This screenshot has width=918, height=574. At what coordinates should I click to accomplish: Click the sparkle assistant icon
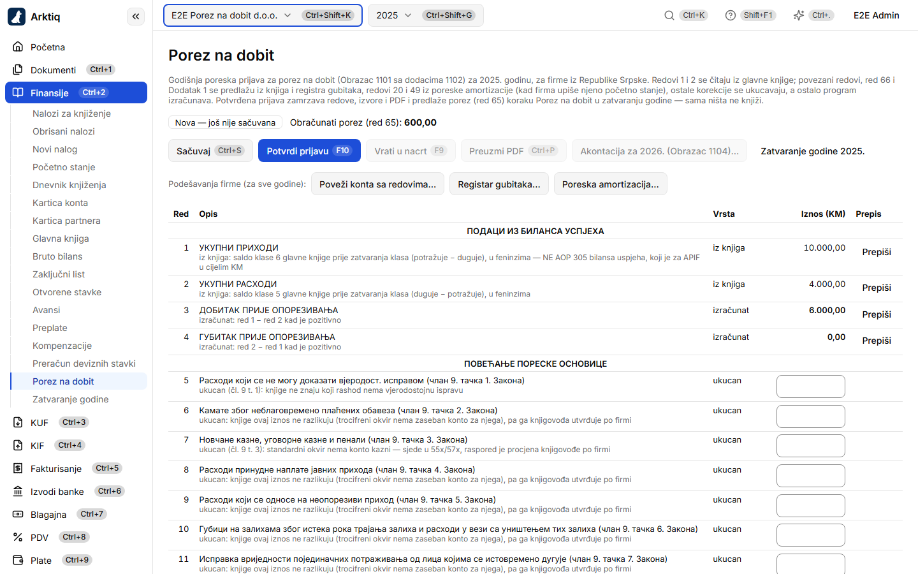pyautogui.click(x=799, y=15)
